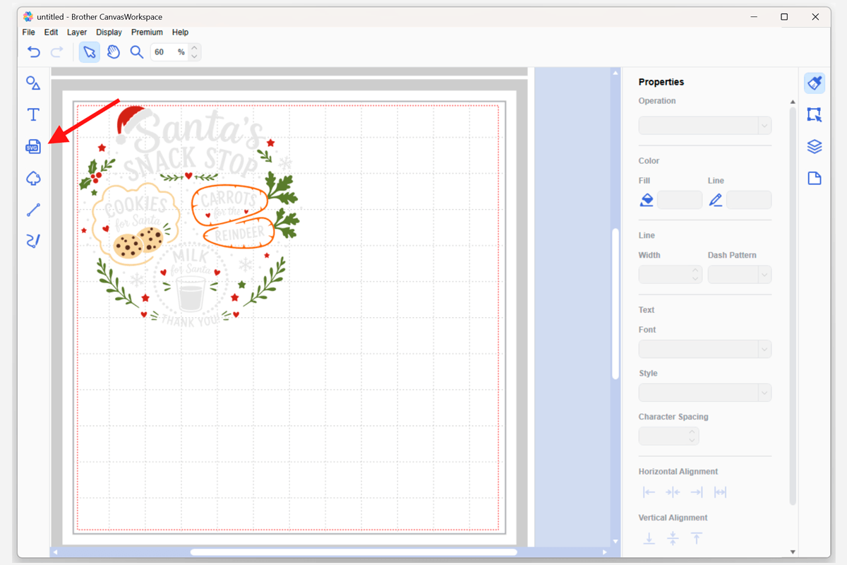Select the Text tool

33,114
